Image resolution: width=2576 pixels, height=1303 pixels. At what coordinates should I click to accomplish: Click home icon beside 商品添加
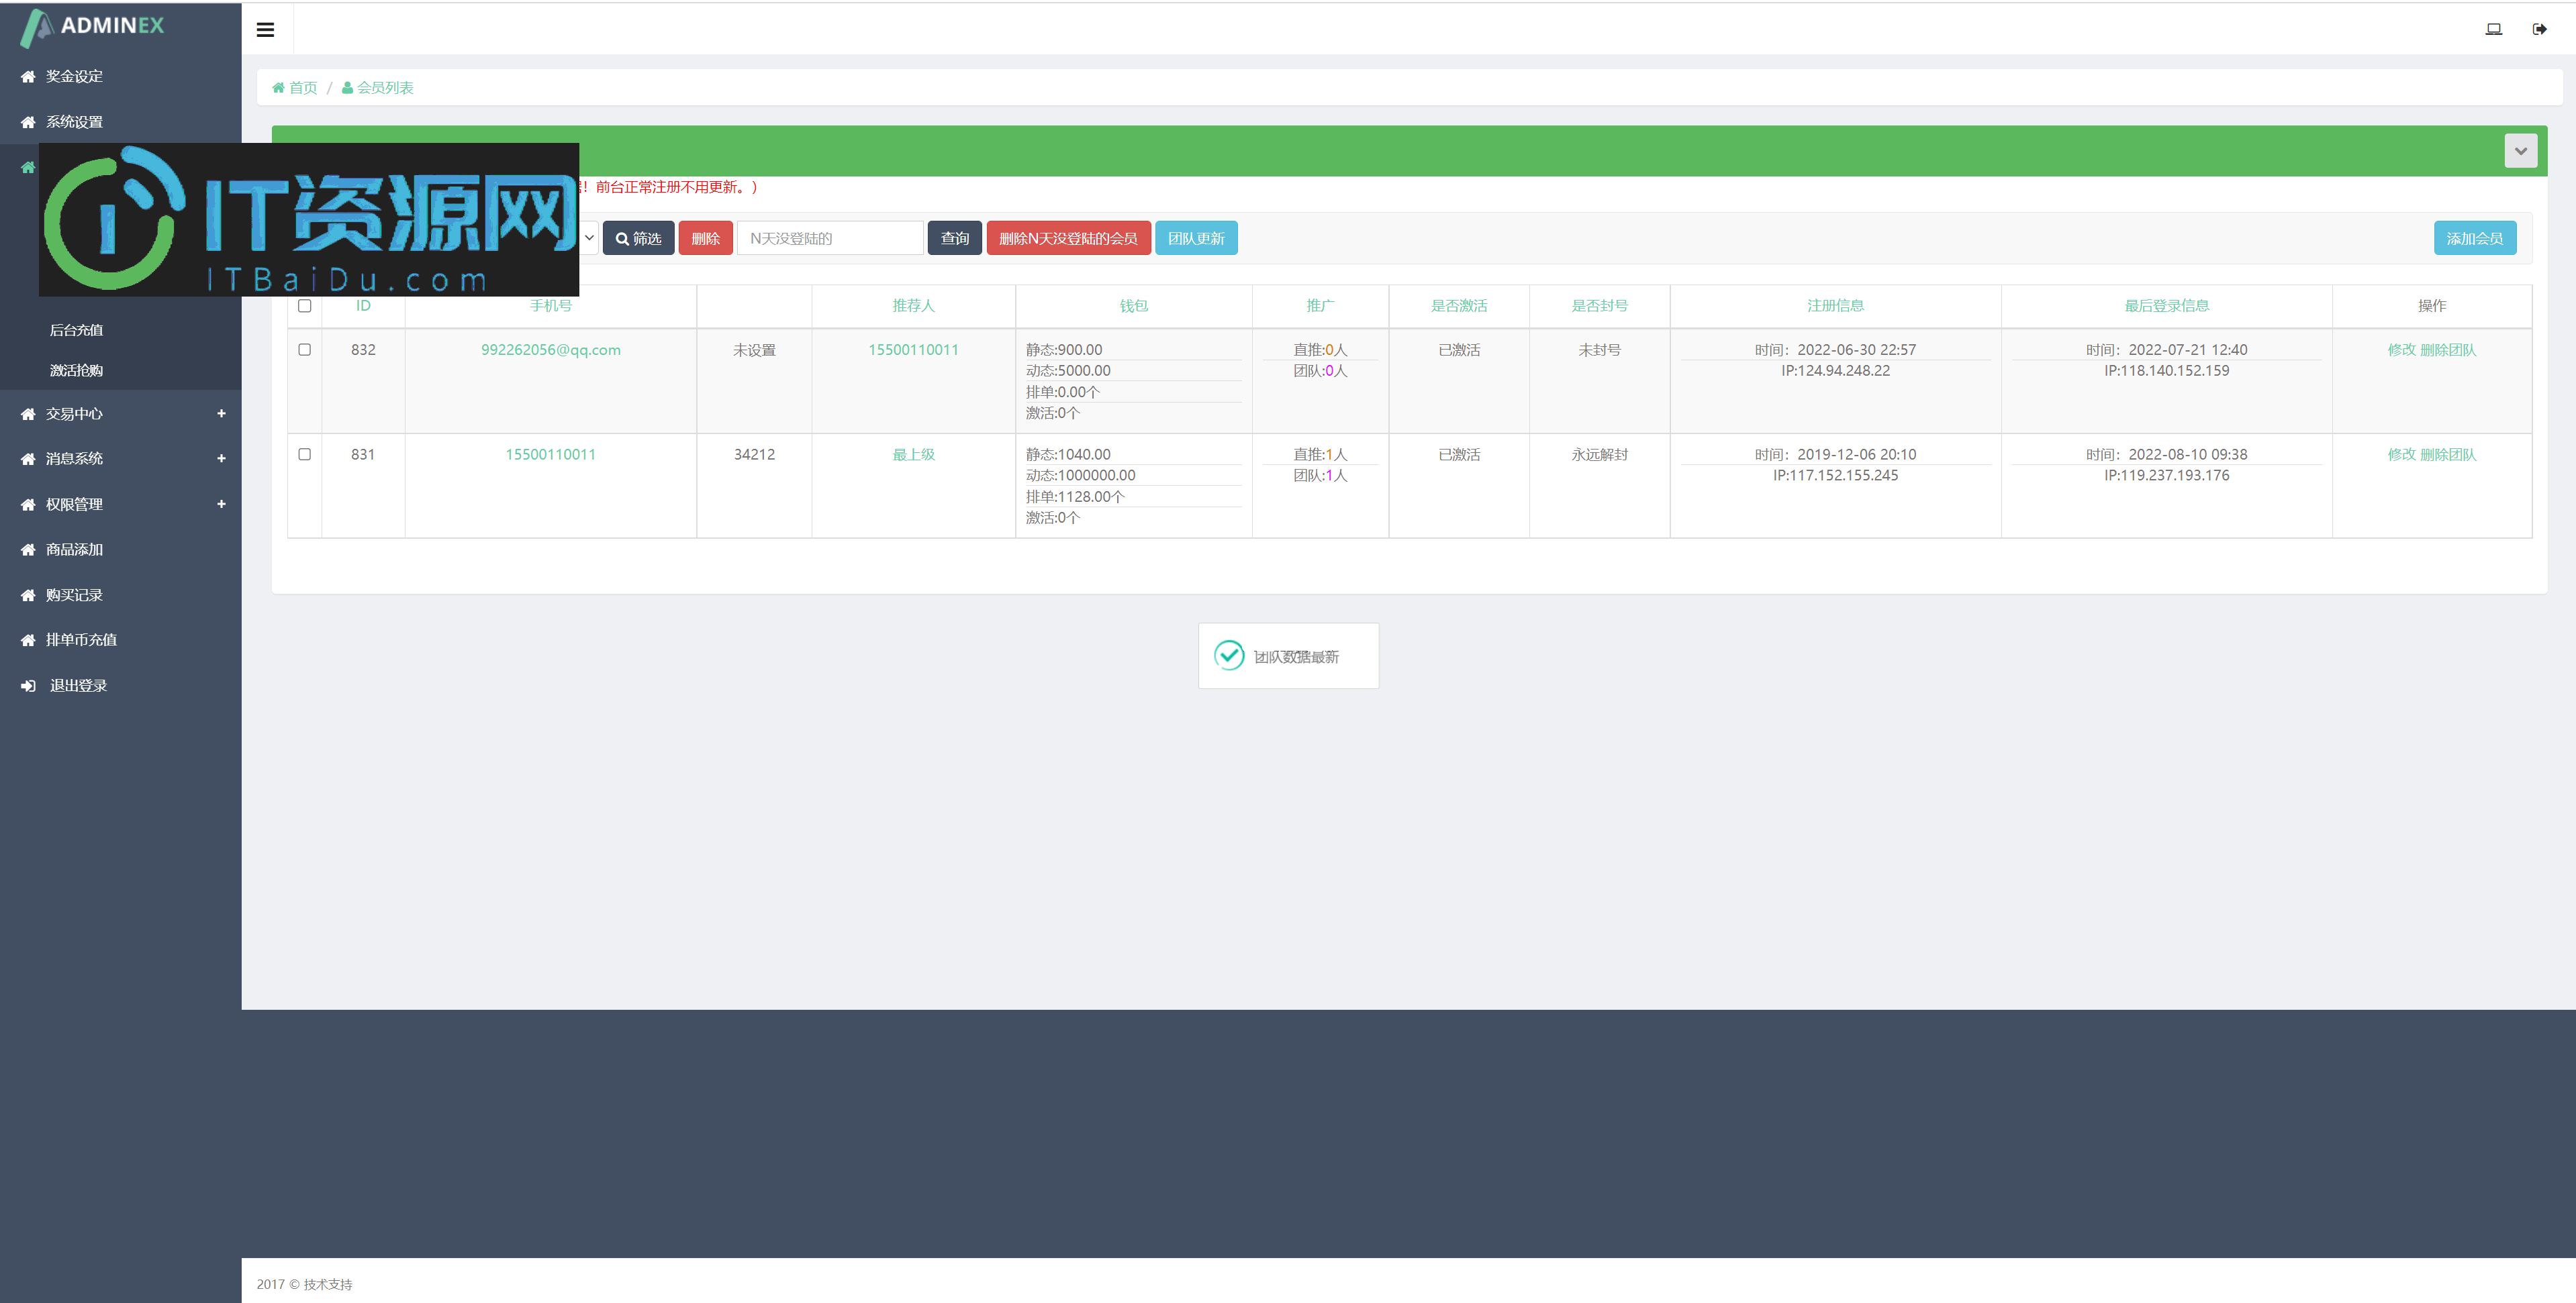(x=28, y=550)
